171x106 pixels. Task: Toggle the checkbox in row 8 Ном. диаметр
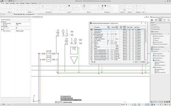pyautogui.click(x=113, y=40)
